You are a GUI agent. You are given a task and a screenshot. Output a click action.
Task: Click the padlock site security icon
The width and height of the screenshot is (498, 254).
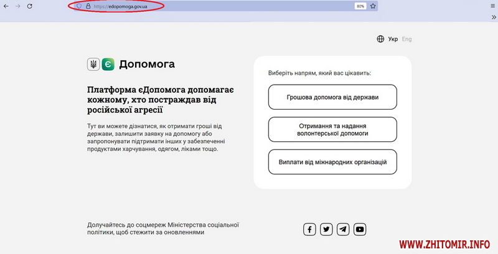pos(88,6)
